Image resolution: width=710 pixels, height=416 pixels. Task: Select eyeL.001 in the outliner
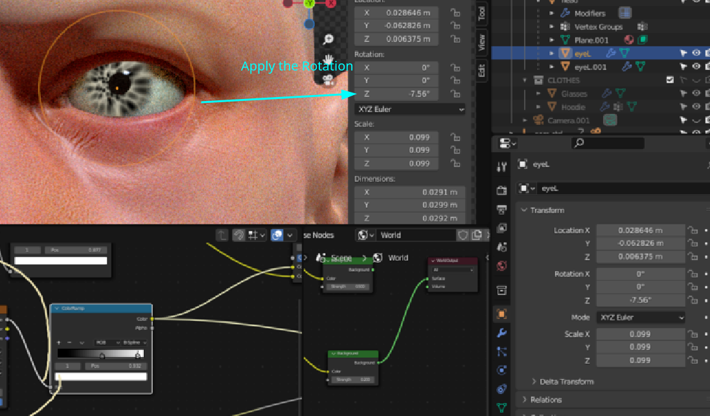click(590, 67)
